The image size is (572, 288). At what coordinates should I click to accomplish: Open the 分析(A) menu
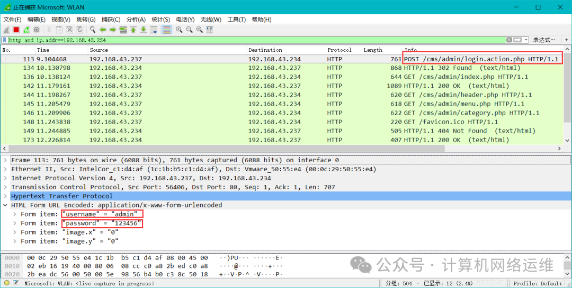pos(136,20)
